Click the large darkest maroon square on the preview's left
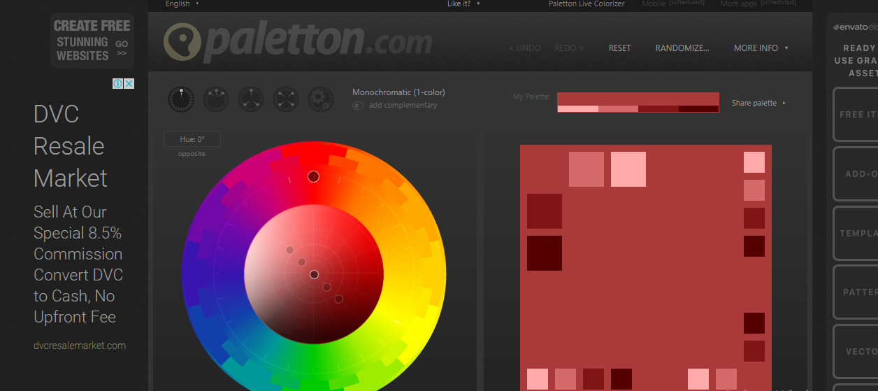Viewport: 878px width, 391px height. [x=545, y=253]
